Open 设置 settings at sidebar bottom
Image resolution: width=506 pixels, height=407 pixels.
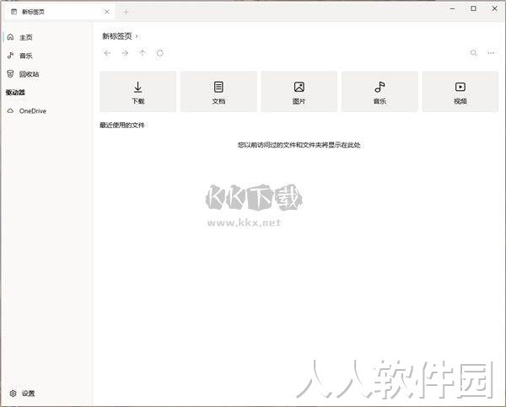pyautogui.click(x=46, y=394)
